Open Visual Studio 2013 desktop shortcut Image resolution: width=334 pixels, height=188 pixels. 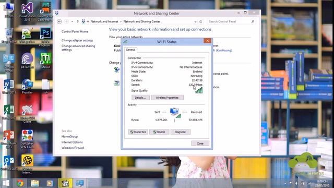click(27, 11)
